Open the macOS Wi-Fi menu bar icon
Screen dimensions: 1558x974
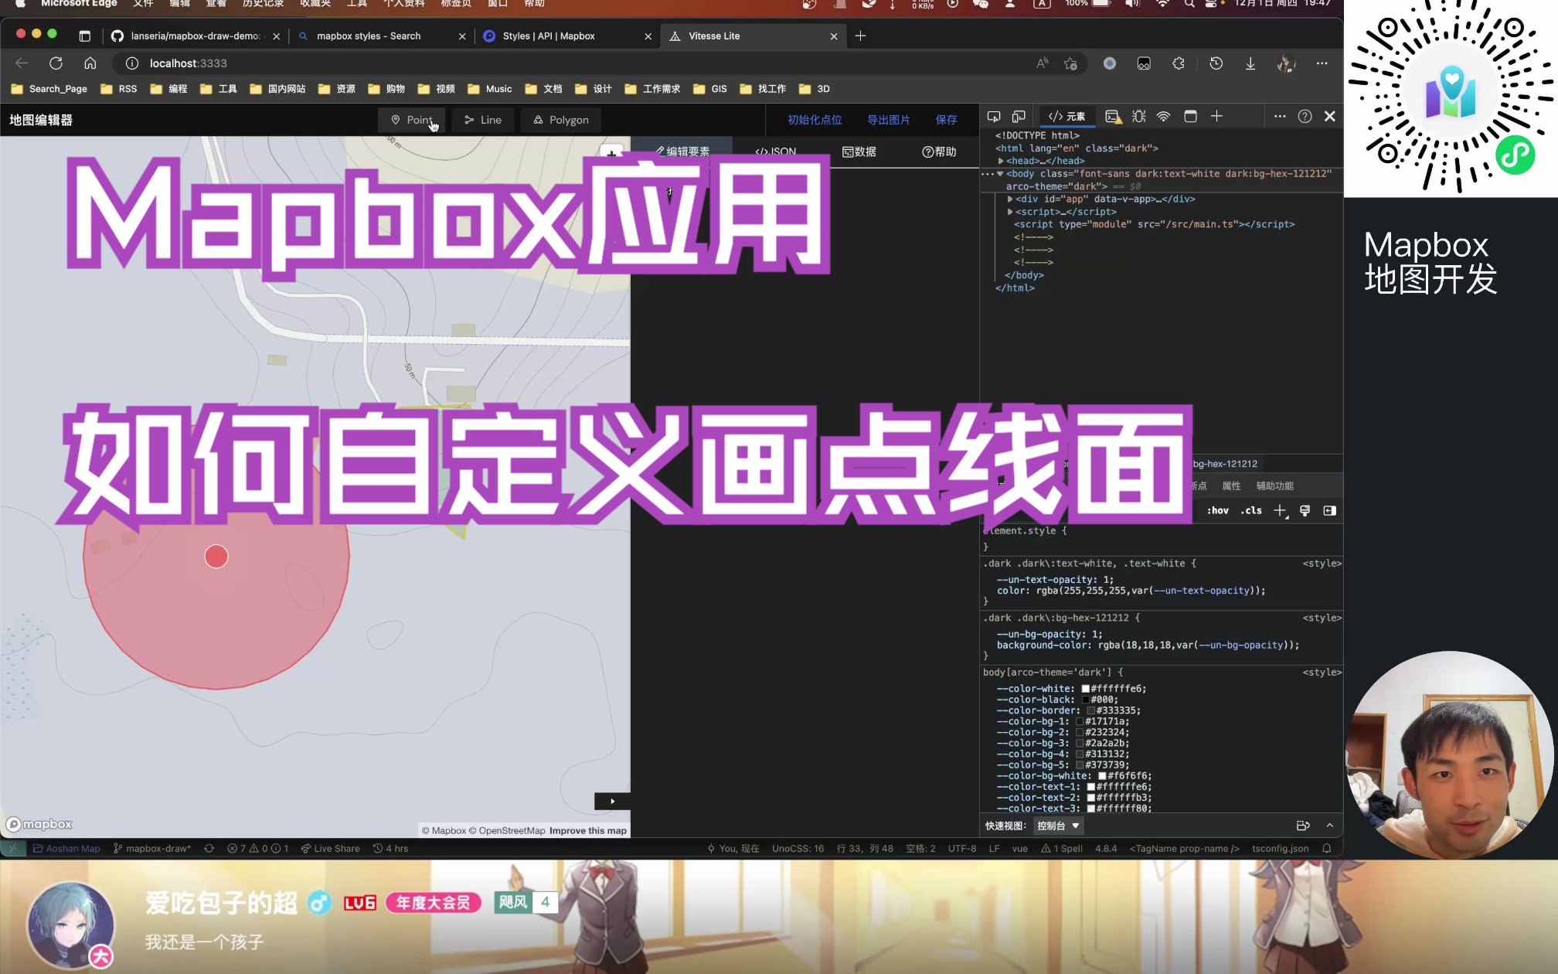coord(1162,3)
